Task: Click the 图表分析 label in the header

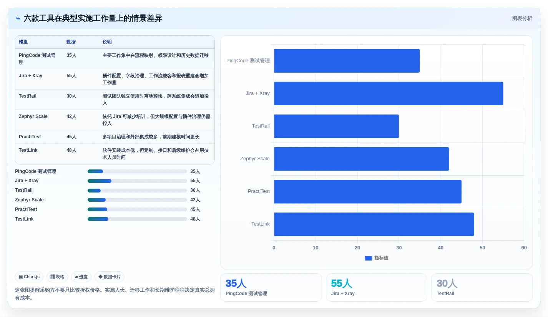Action: (522, 18)
